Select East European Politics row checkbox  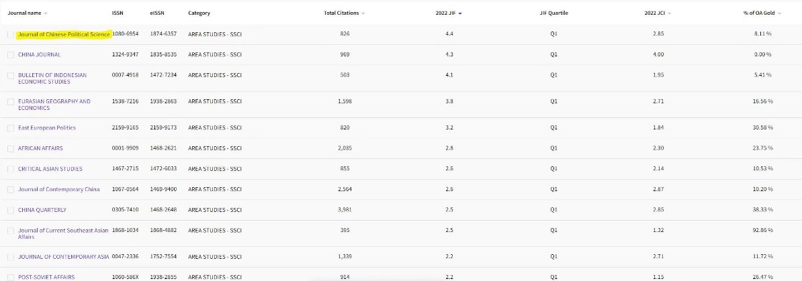11,127
